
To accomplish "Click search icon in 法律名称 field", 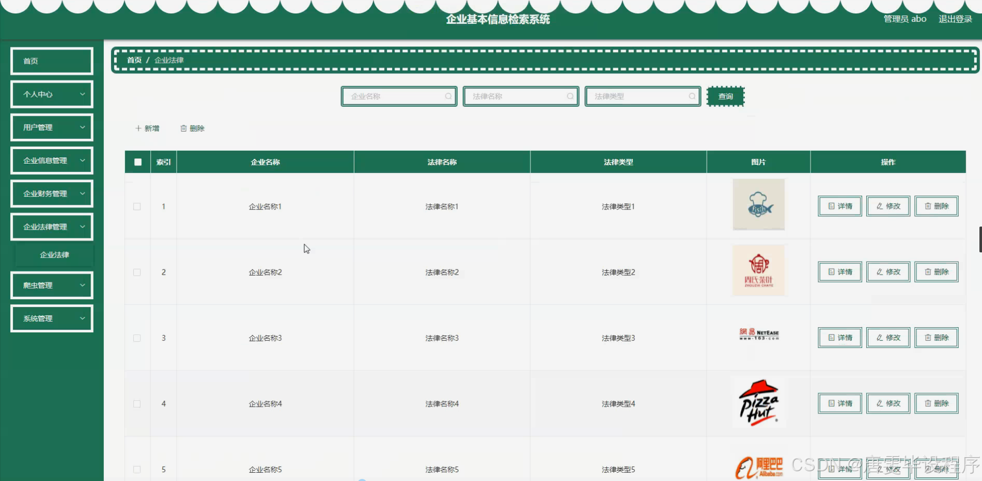I will pos(570,97).
